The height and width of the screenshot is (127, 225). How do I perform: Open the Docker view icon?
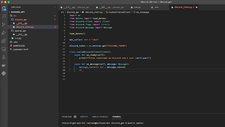pyautogui.click(x=4, y=65)
